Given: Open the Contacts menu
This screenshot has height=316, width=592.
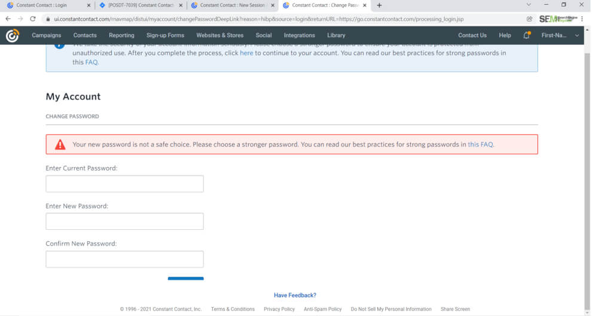Looking at the screenshot, I should click(x=85, y=35).
